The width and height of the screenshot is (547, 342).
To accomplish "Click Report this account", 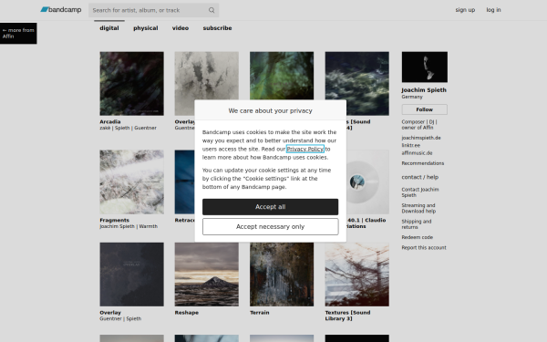I will pos(424,248).
